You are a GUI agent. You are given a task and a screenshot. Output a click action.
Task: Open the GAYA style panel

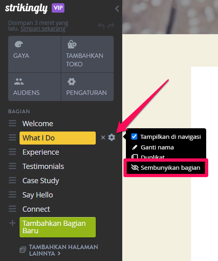pyautogui.click(x=35, y=54)
